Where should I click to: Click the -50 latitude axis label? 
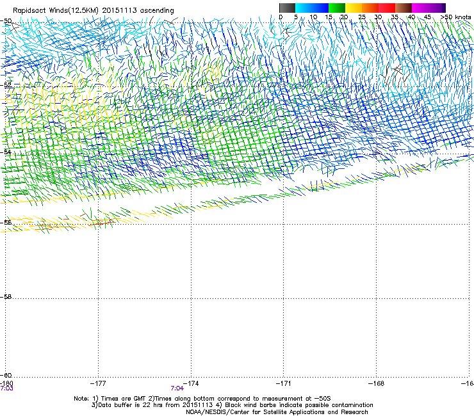click(x=6, y=21)
